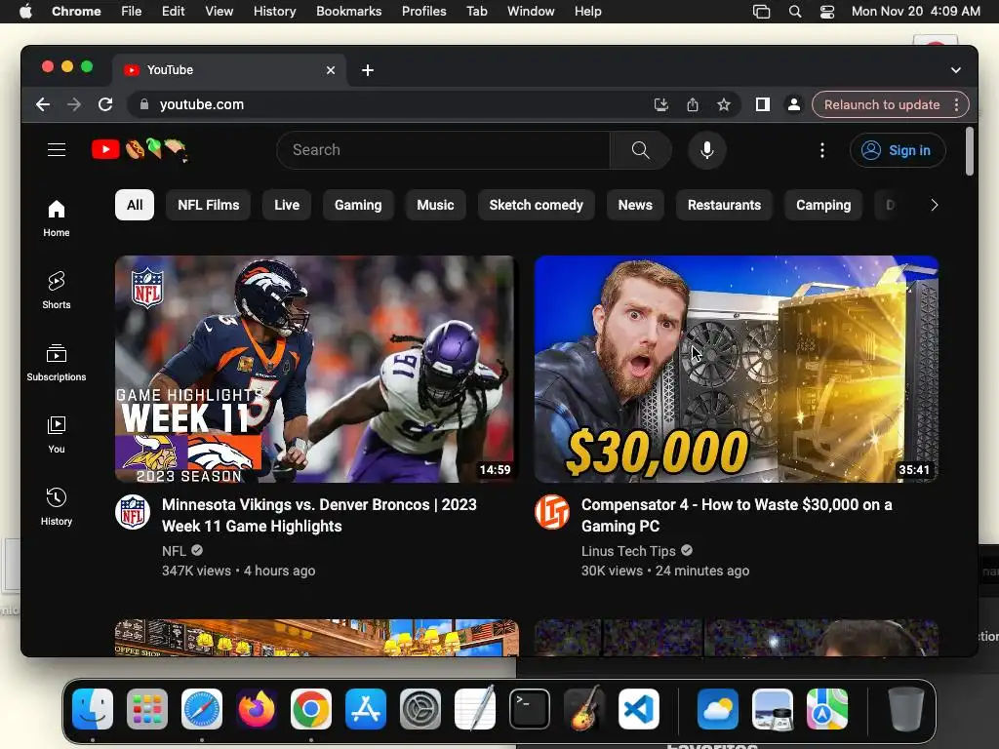This screenshot has width=999, height=749.
Task: Click Relaunch to update button
Action: pos(882,104)
